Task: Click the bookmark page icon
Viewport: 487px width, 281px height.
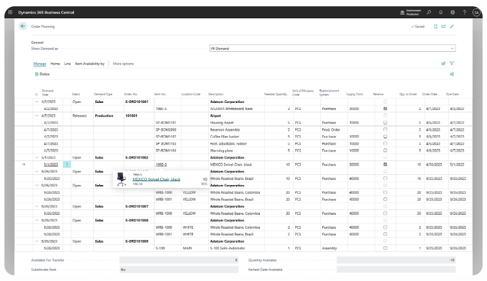Action: [435, 27]
